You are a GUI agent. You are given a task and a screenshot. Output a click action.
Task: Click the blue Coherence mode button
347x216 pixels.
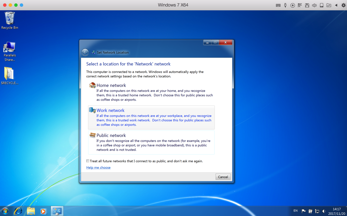pos(21,5)
